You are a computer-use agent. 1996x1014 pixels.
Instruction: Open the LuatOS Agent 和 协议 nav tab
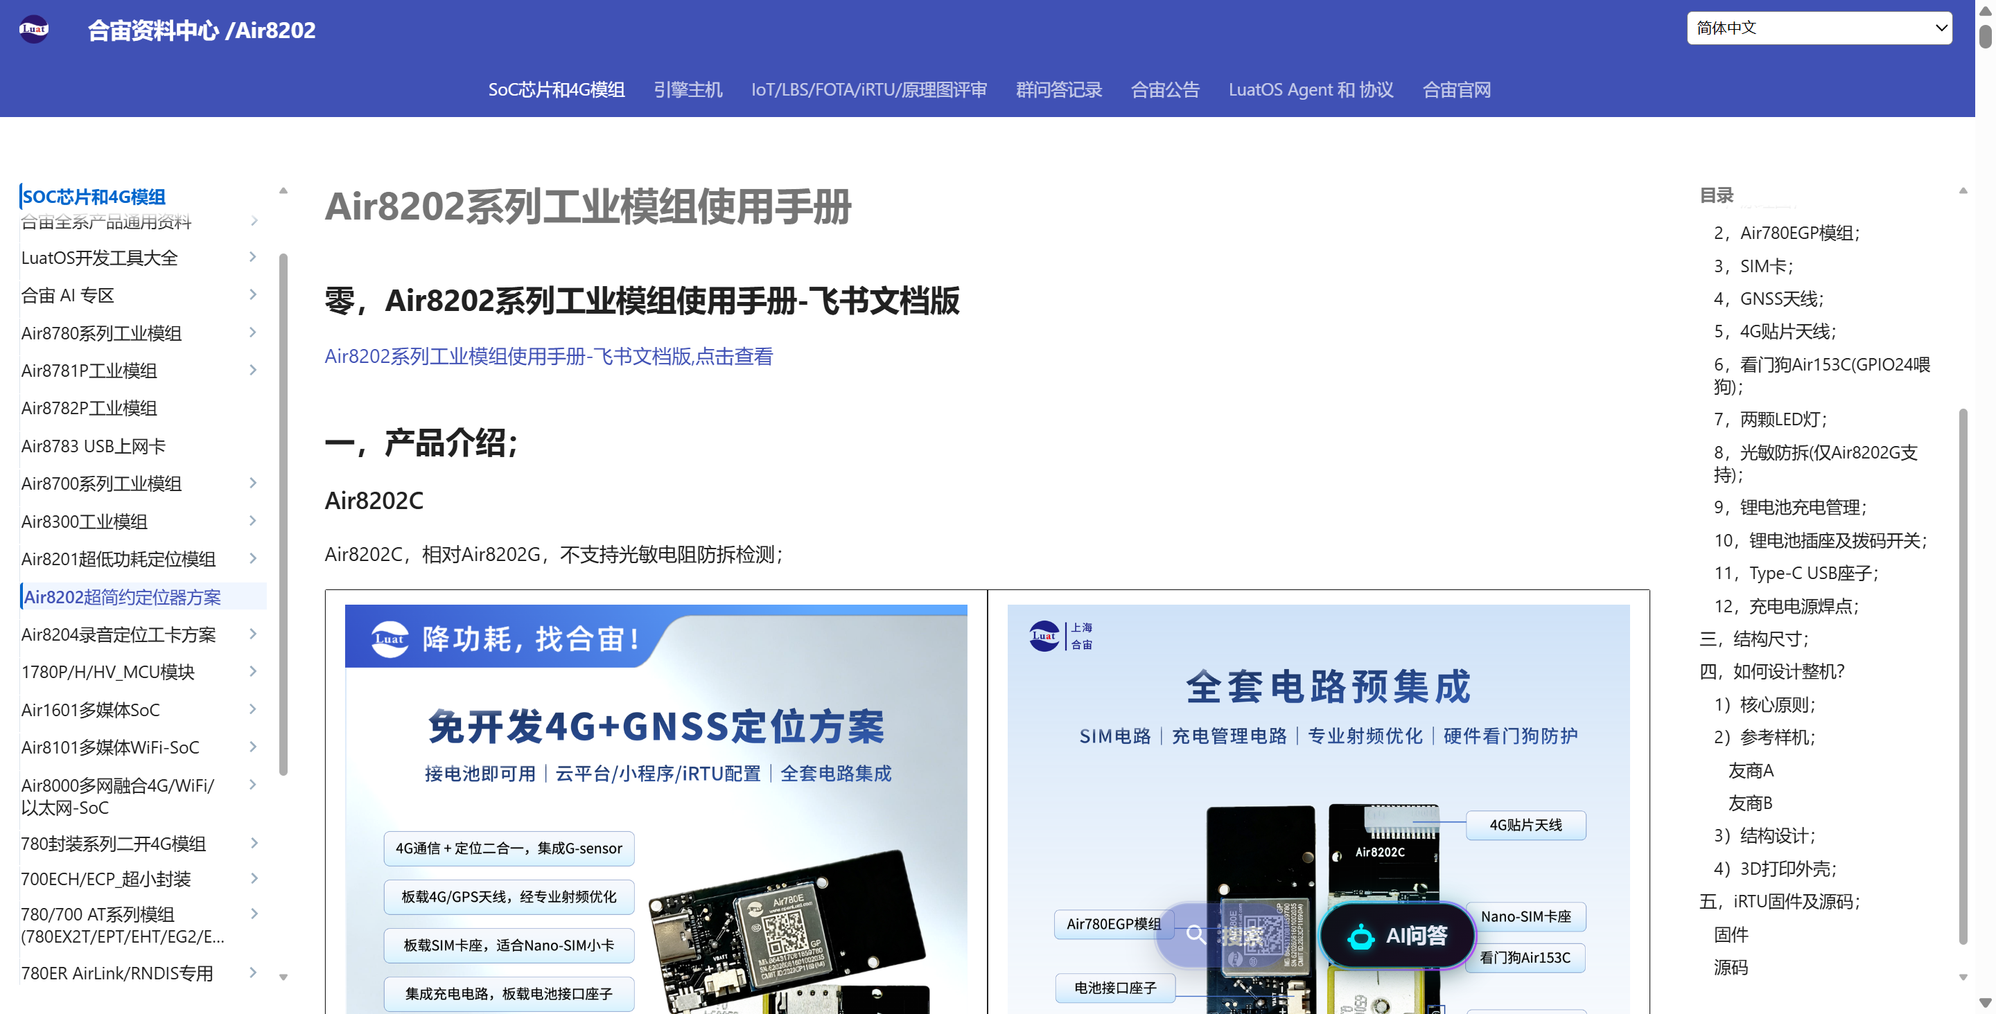coord(1311,90)
